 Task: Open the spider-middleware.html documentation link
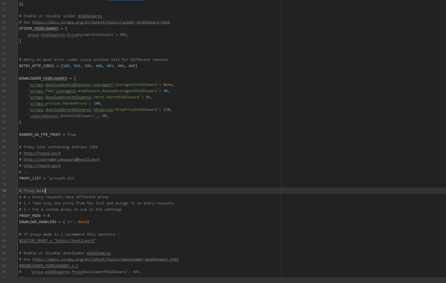[x=101, y=22]
